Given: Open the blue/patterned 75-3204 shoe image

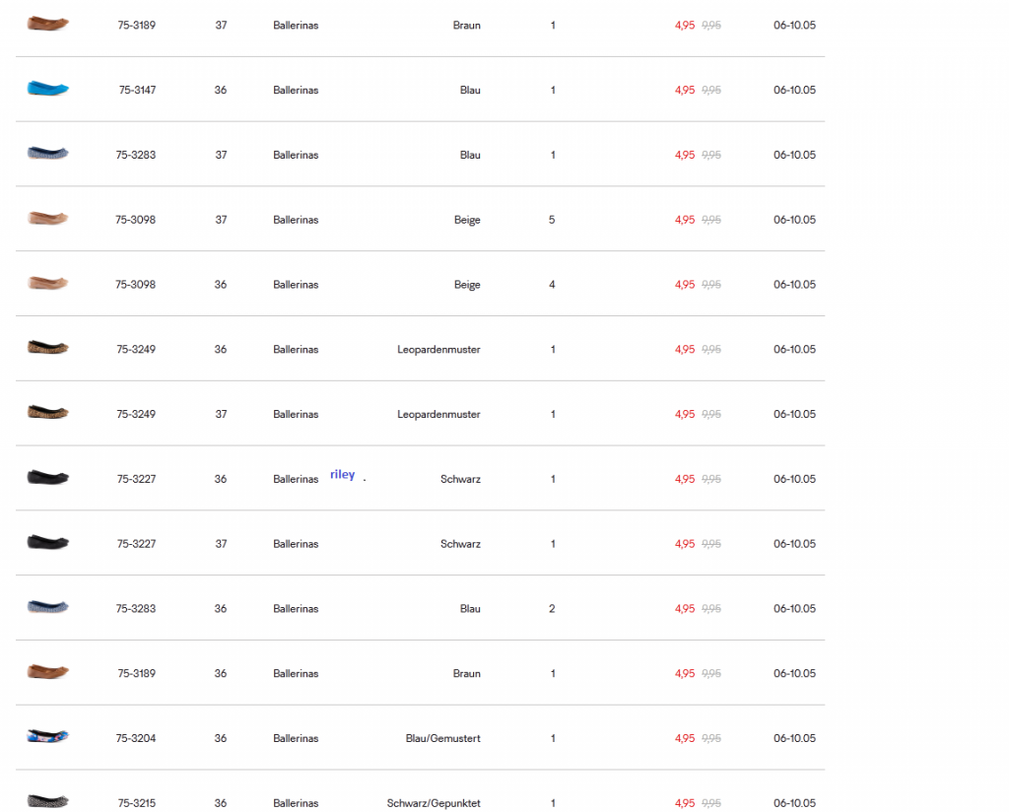Looking at the screenshot, I should click(47, 736).
